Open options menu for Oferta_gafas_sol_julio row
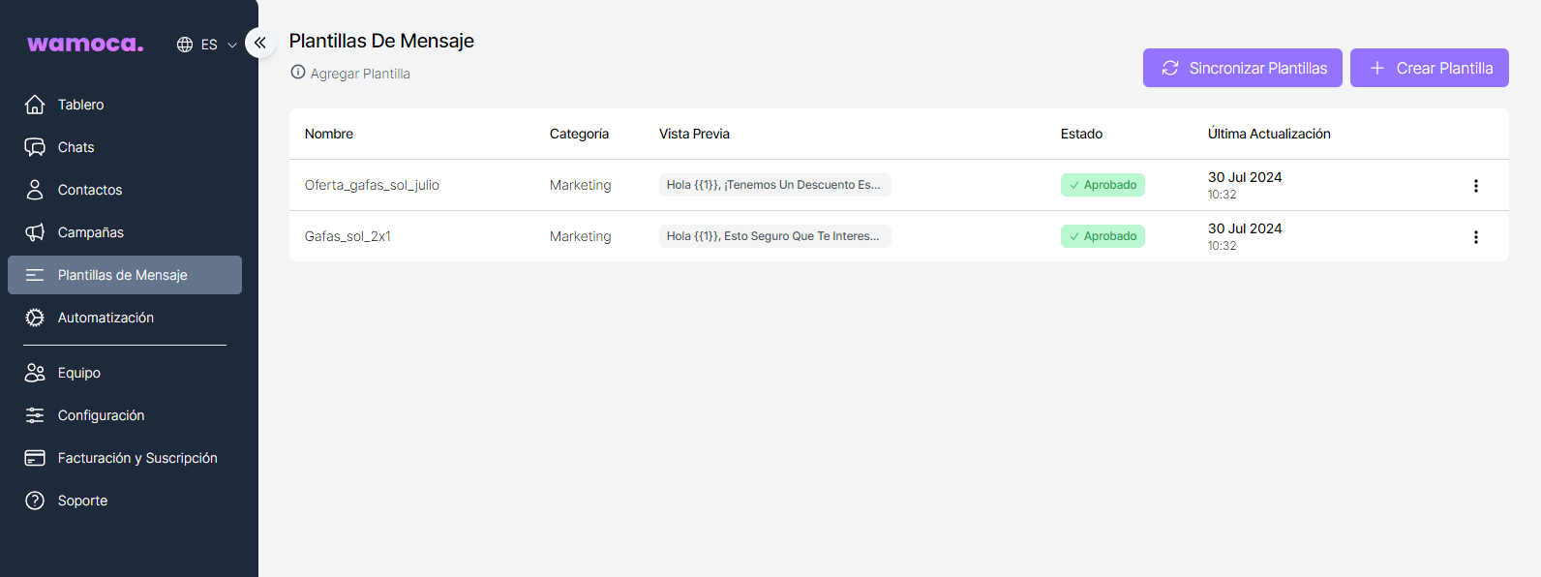Image resolution: width=1541 pixels, height=577 pixels. coord(1475,186)
